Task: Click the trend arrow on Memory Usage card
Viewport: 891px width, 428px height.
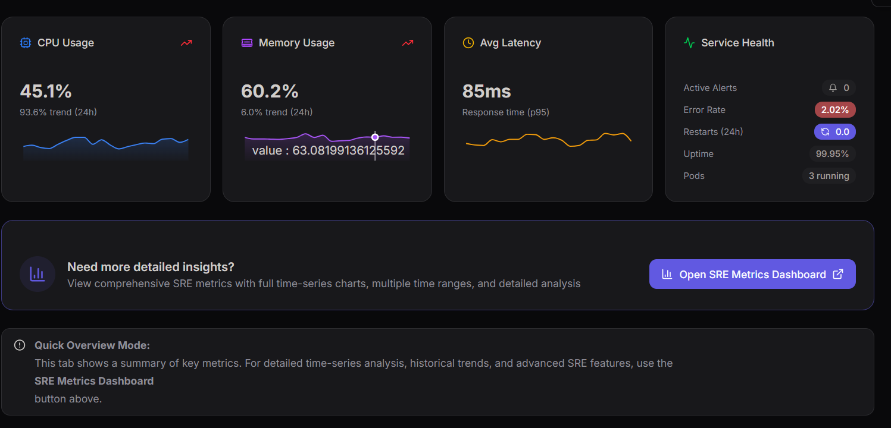Action: [407, 42]
